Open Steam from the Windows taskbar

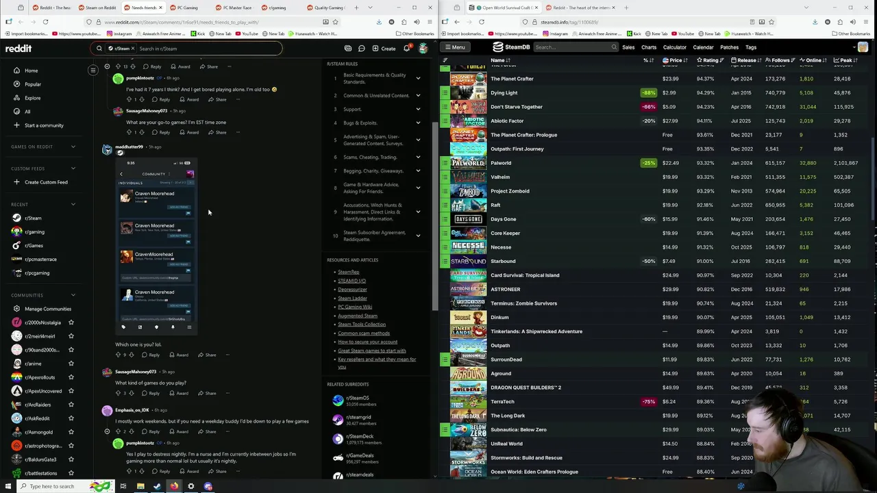(157, 486)
